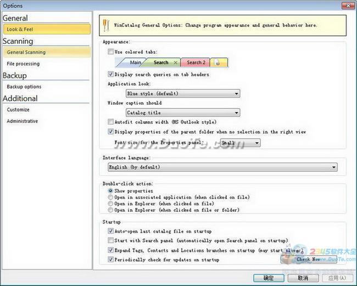The image size is (357, 286).
Task: Open General Scanning options page
Action: click(x=47, y=52)
